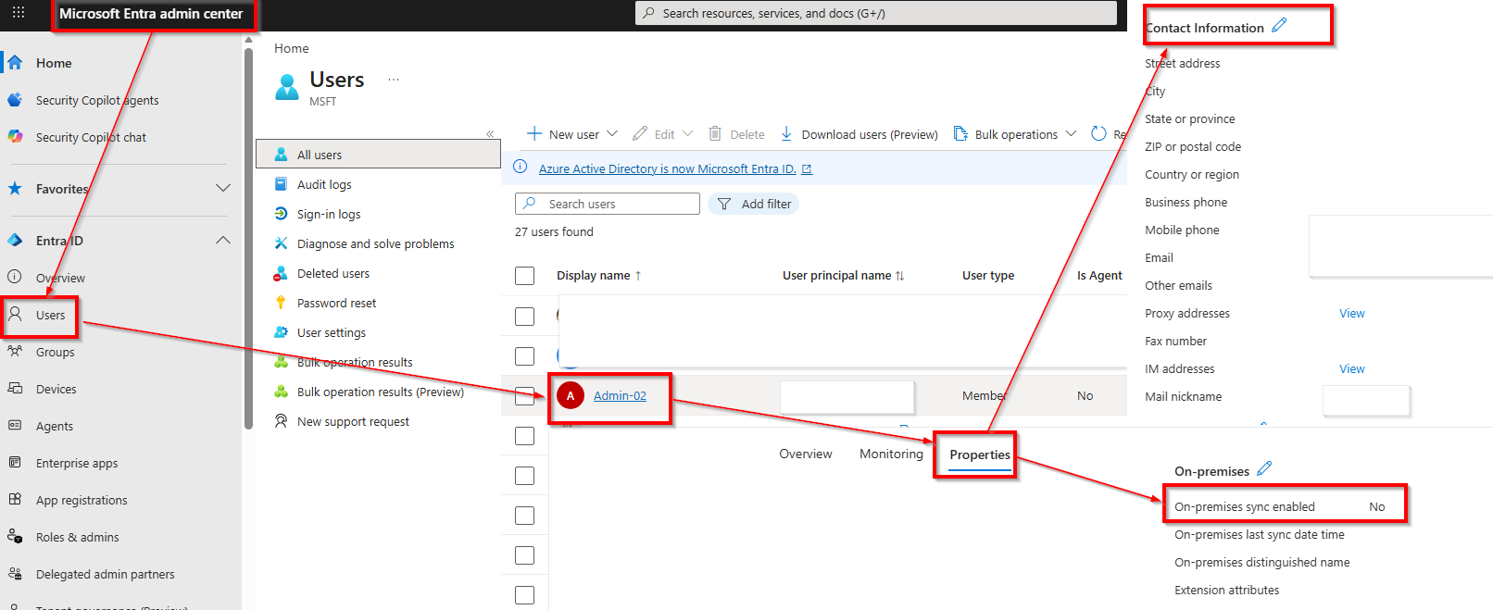The height and width of the screenshot is (610, 1493).
Task: Click the Groups icon in the sidebar
Action: (16, 352)
